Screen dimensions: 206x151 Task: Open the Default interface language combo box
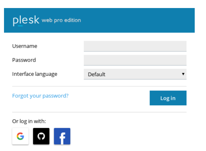click(135, 74)
